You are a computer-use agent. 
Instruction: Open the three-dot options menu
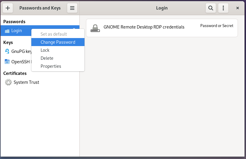[223, 8]
